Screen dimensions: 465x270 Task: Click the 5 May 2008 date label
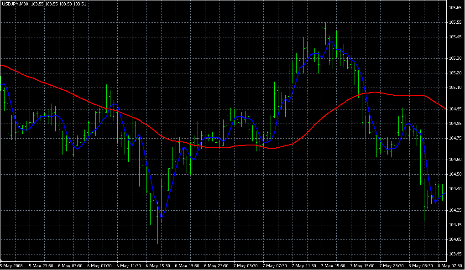click(x=11, y=266)
